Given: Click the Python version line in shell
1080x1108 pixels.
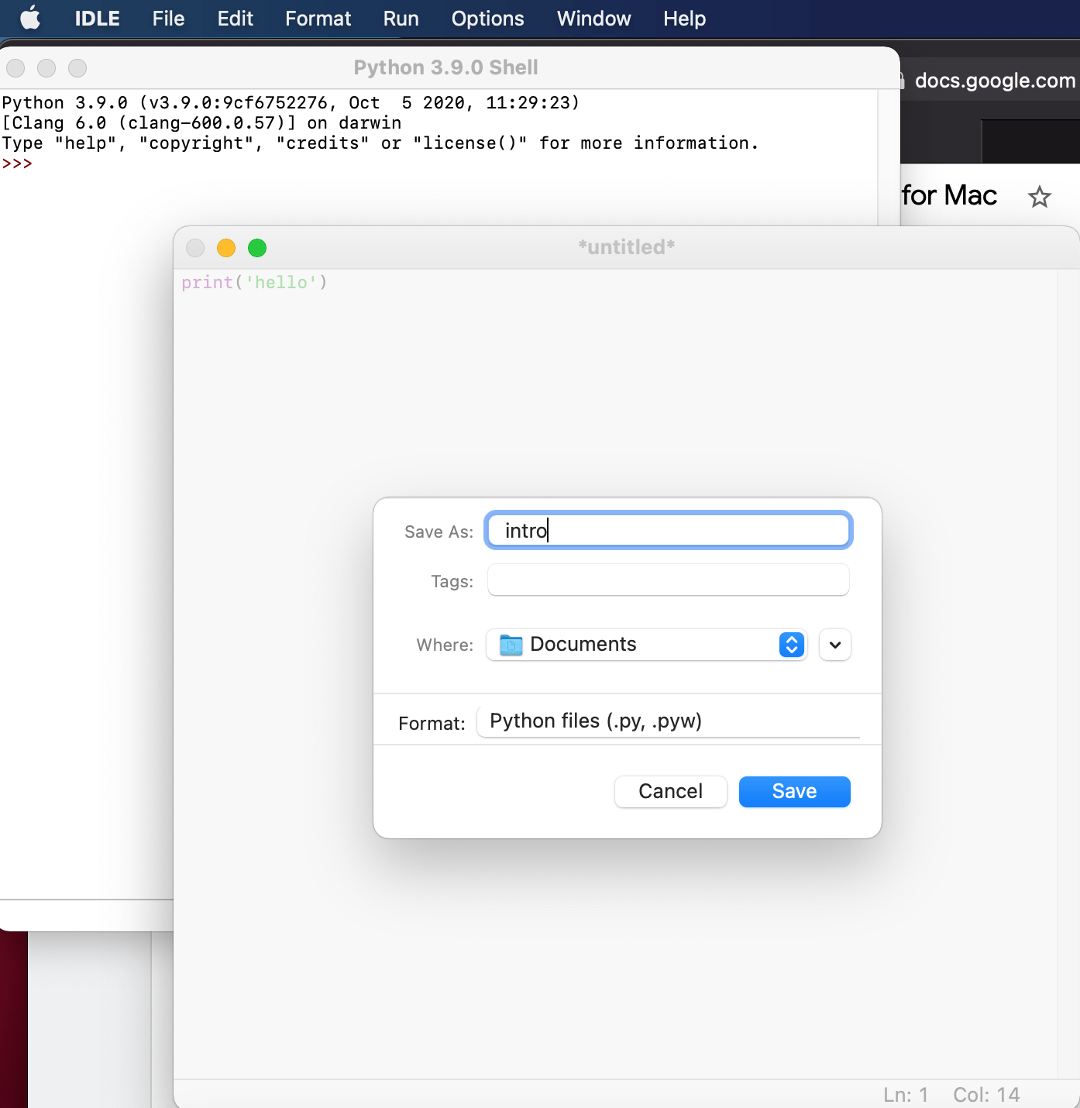Looking at the screenshot, I should click(291, 103).
